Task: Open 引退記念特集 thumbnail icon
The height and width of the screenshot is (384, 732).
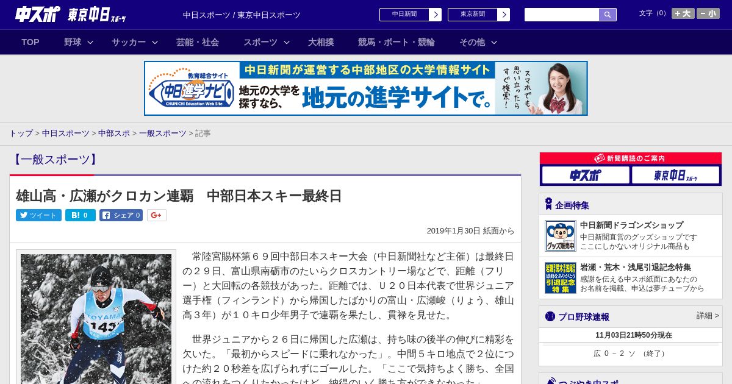Action: pyautogui.click(x=561, y=278)
